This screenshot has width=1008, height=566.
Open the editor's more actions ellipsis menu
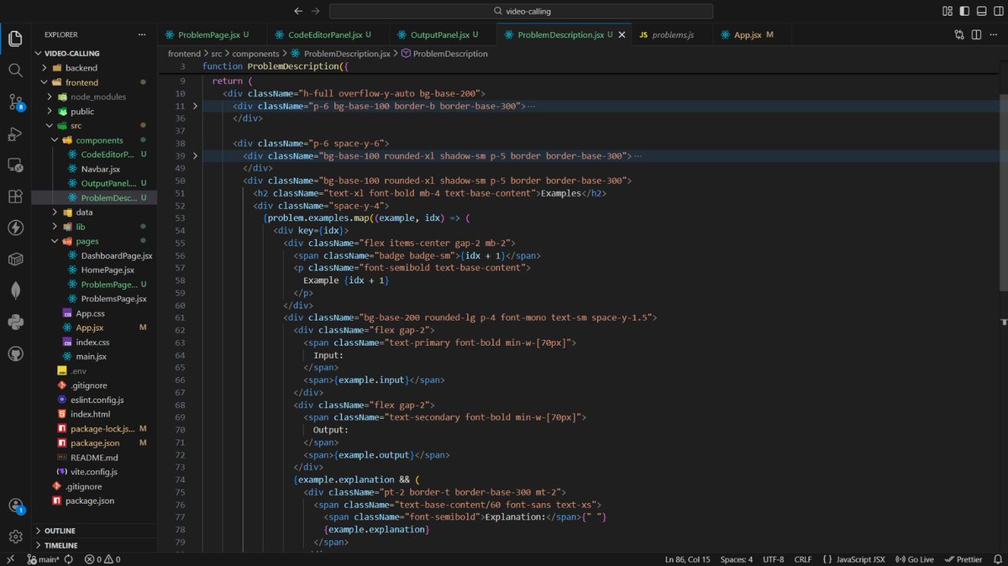click(995, 34)
